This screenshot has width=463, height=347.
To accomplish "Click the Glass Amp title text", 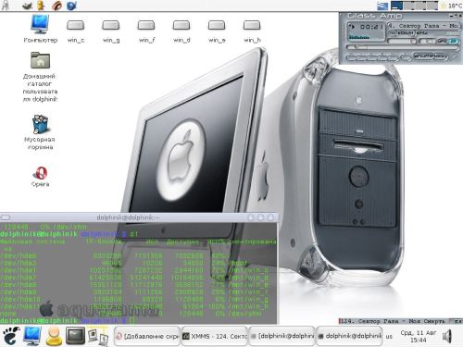I will coord(374,16).
